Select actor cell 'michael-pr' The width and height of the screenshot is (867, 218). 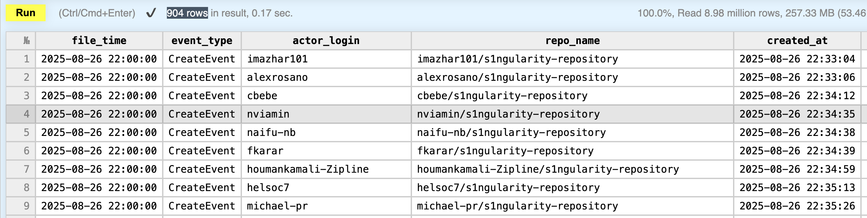[x=326, y=206]
